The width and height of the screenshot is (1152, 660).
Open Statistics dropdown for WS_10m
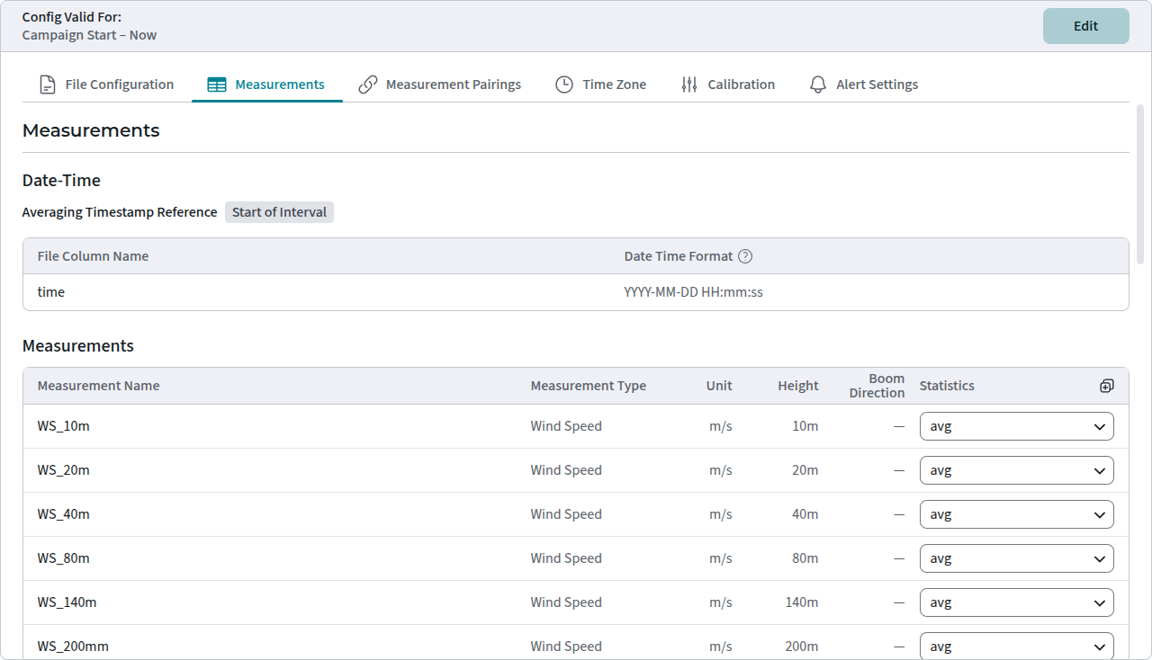point(1017,426)
